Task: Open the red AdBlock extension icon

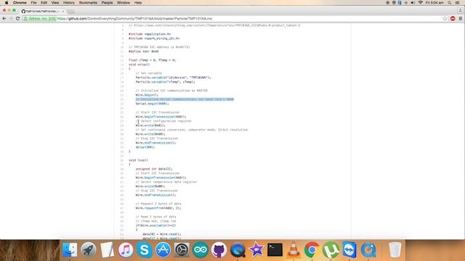Action: coord(453,19)
